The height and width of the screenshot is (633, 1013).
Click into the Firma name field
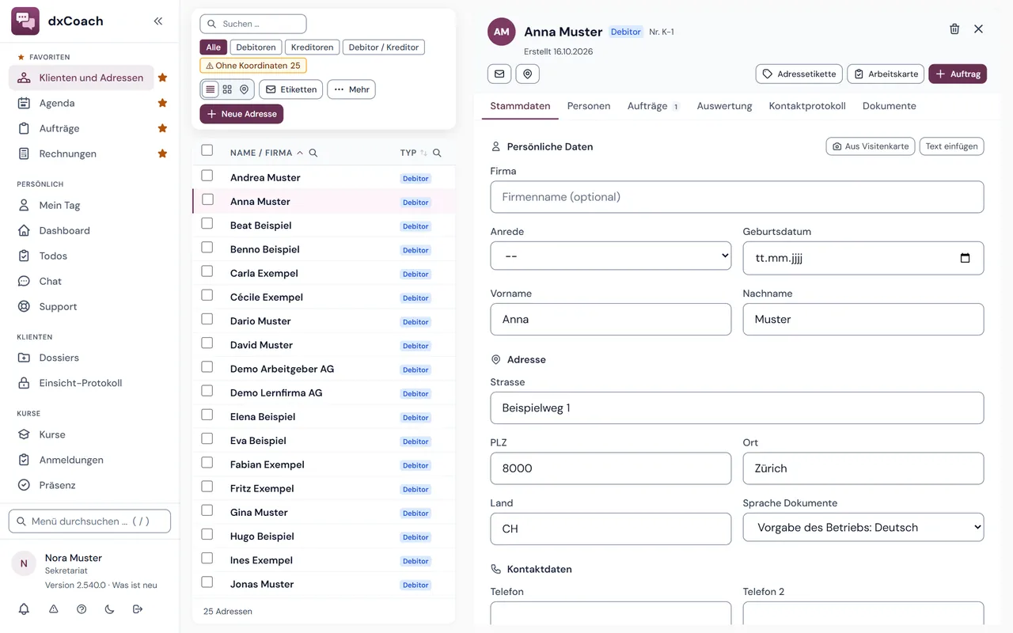[x=737, y=197]
